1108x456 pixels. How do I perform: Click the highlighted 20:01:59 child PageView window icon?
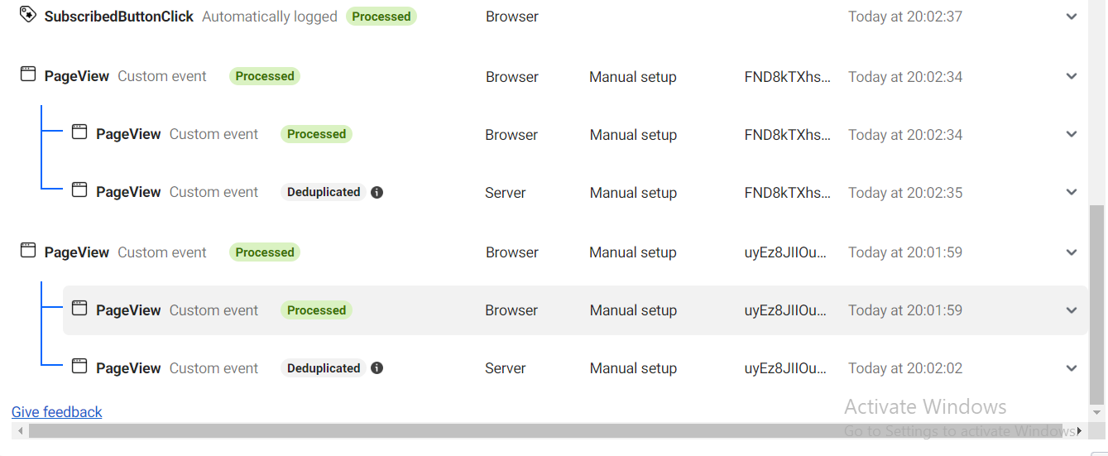[79, 309]
